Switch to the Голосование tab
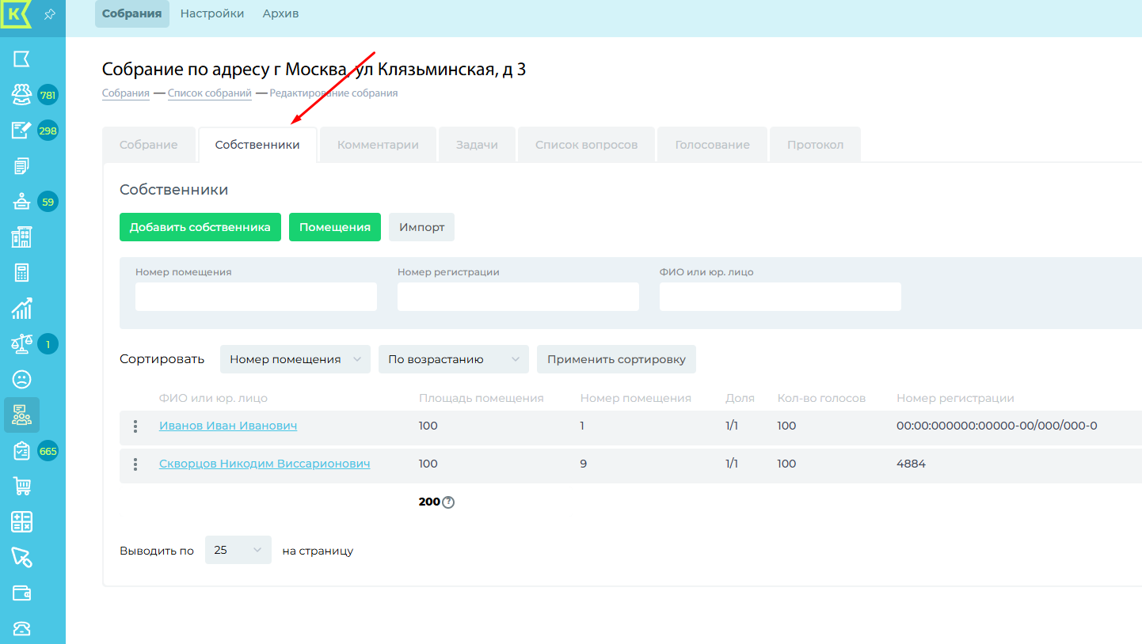The image size is (1142, 644). coord(712,145)
